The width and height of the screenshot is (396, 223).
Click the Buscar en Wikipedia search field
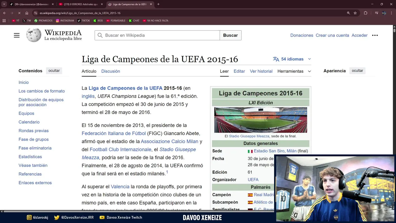pos(157,35)
